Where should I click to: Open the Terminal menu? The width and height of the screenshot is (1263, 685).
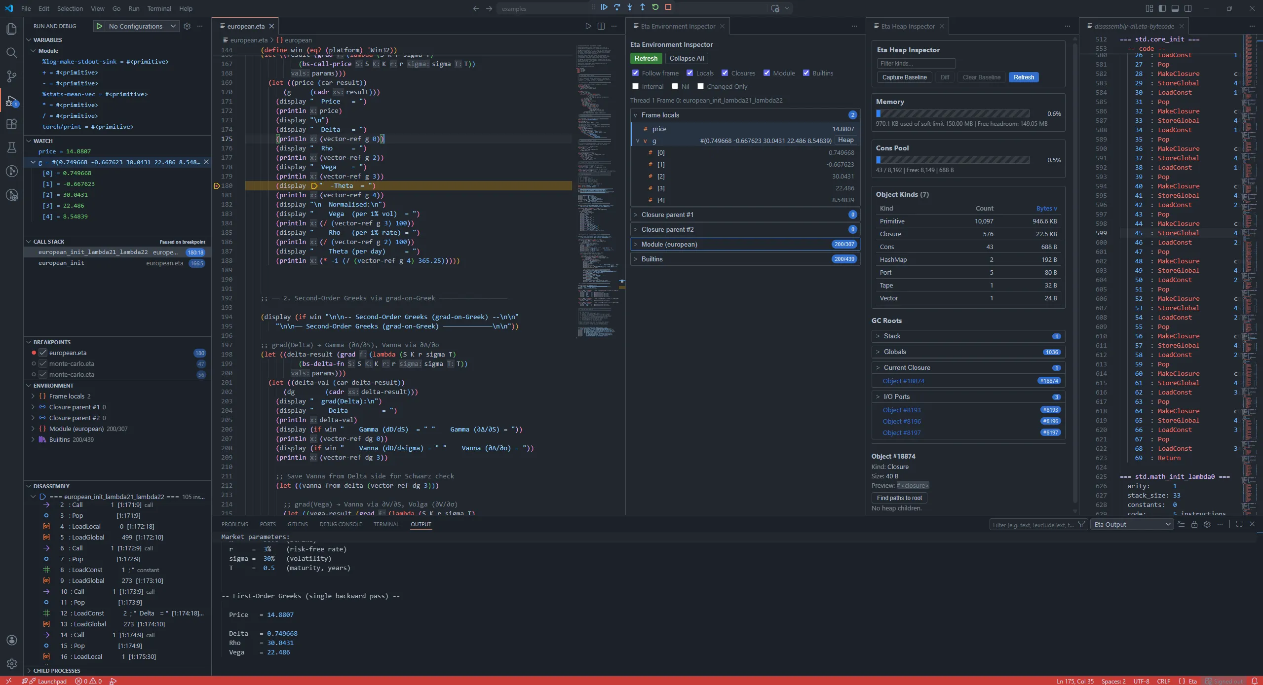(159, 8)
